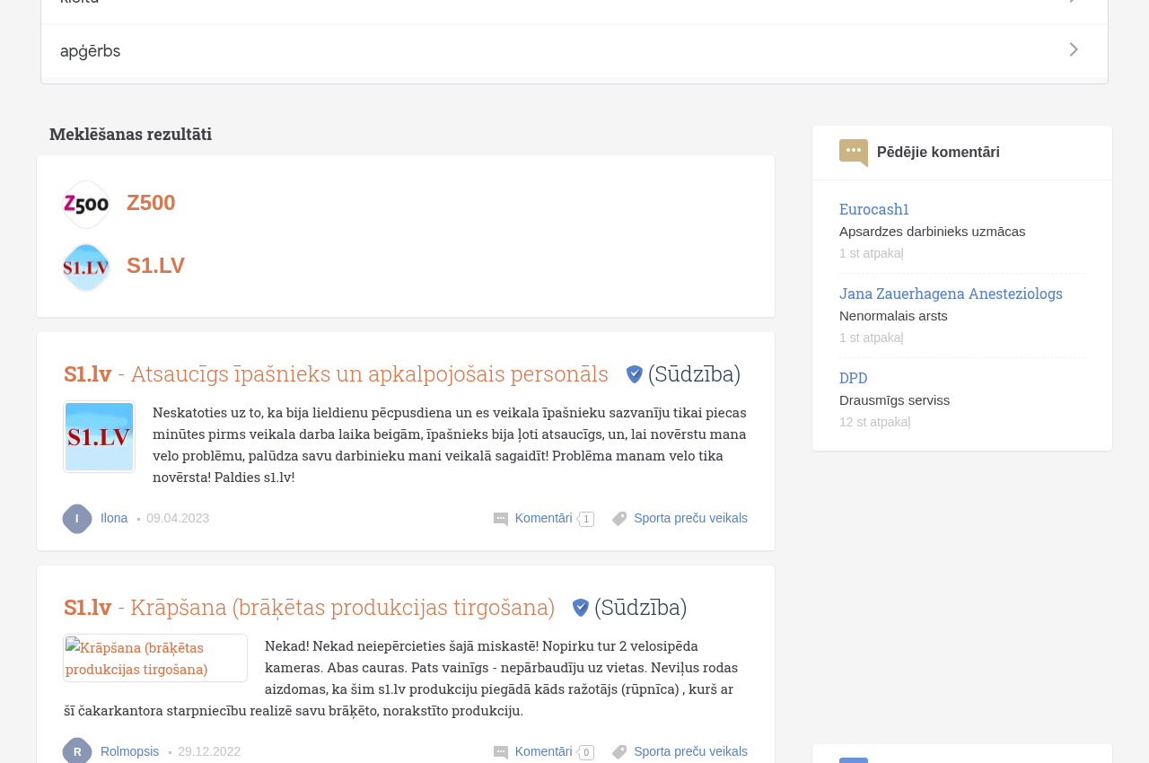This screenshot has height=763, width=1149.
Task: Click the verified badge on Atsaucīgs īpašnieks review
Action: click(x=635, y=374)
